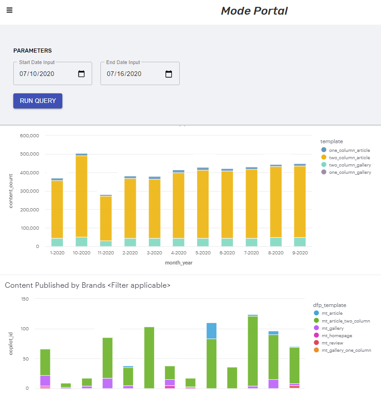Toggle one_column_gallery legend entry
This screenshot has height=393, width=381.
(350, 172)
